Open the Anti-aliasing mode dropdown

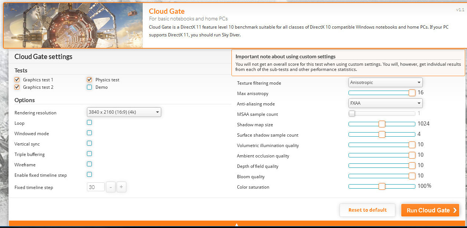(x=386, y=103)
